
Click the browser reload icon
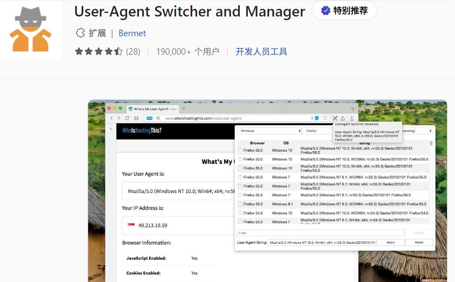pos(127,118)
